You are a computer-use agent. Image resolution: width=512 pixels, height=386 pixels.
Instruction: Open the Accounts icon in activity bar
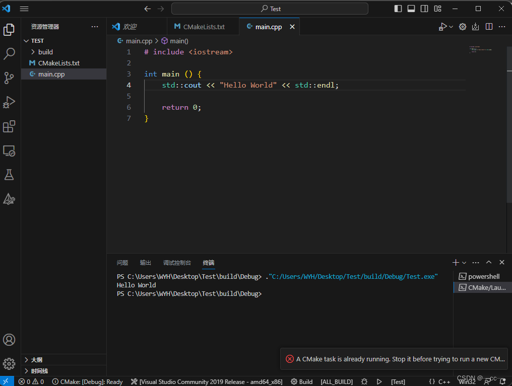coord(9,340)
